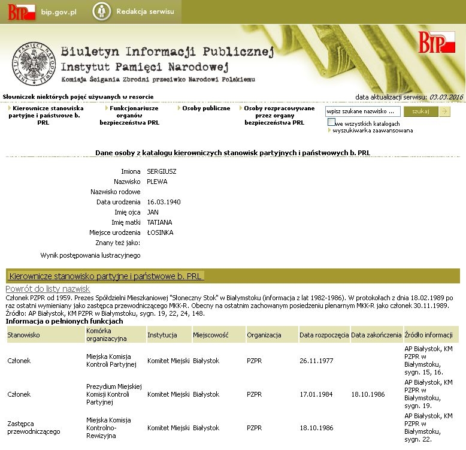The image size is (466, 450).
Task: Click Redakcja serwisu text link
Action: click(x=145, y=12)
